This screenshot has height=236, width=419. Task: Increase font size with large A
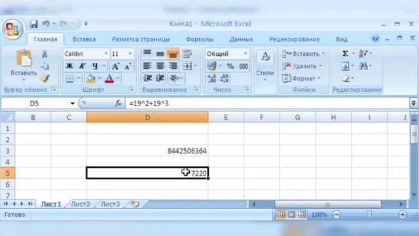tap(115, 66)
